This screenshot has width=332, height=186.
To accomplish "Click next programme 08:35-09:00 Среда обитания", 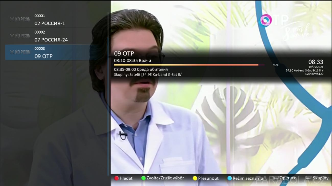I will tap(141, 69).
